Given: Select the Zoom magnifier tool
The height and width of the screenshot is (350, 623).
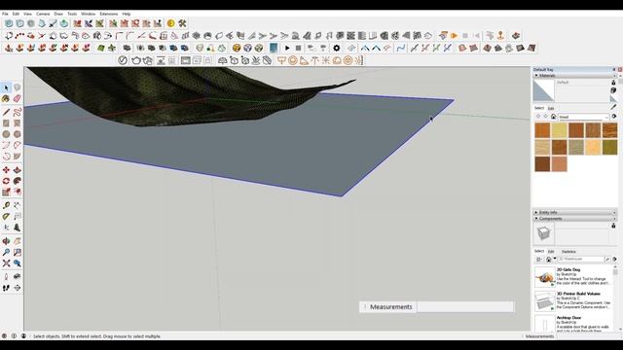Looking at the screenshot, I should [x=6, y=252].
